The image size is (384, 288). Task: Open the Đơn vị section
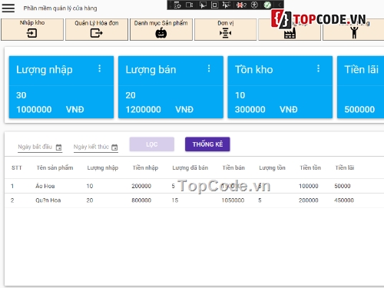pyautogui.click(x=226, y=29)
